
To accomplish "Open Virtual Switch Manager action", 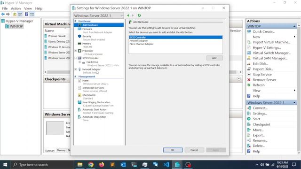I will 272,53.
